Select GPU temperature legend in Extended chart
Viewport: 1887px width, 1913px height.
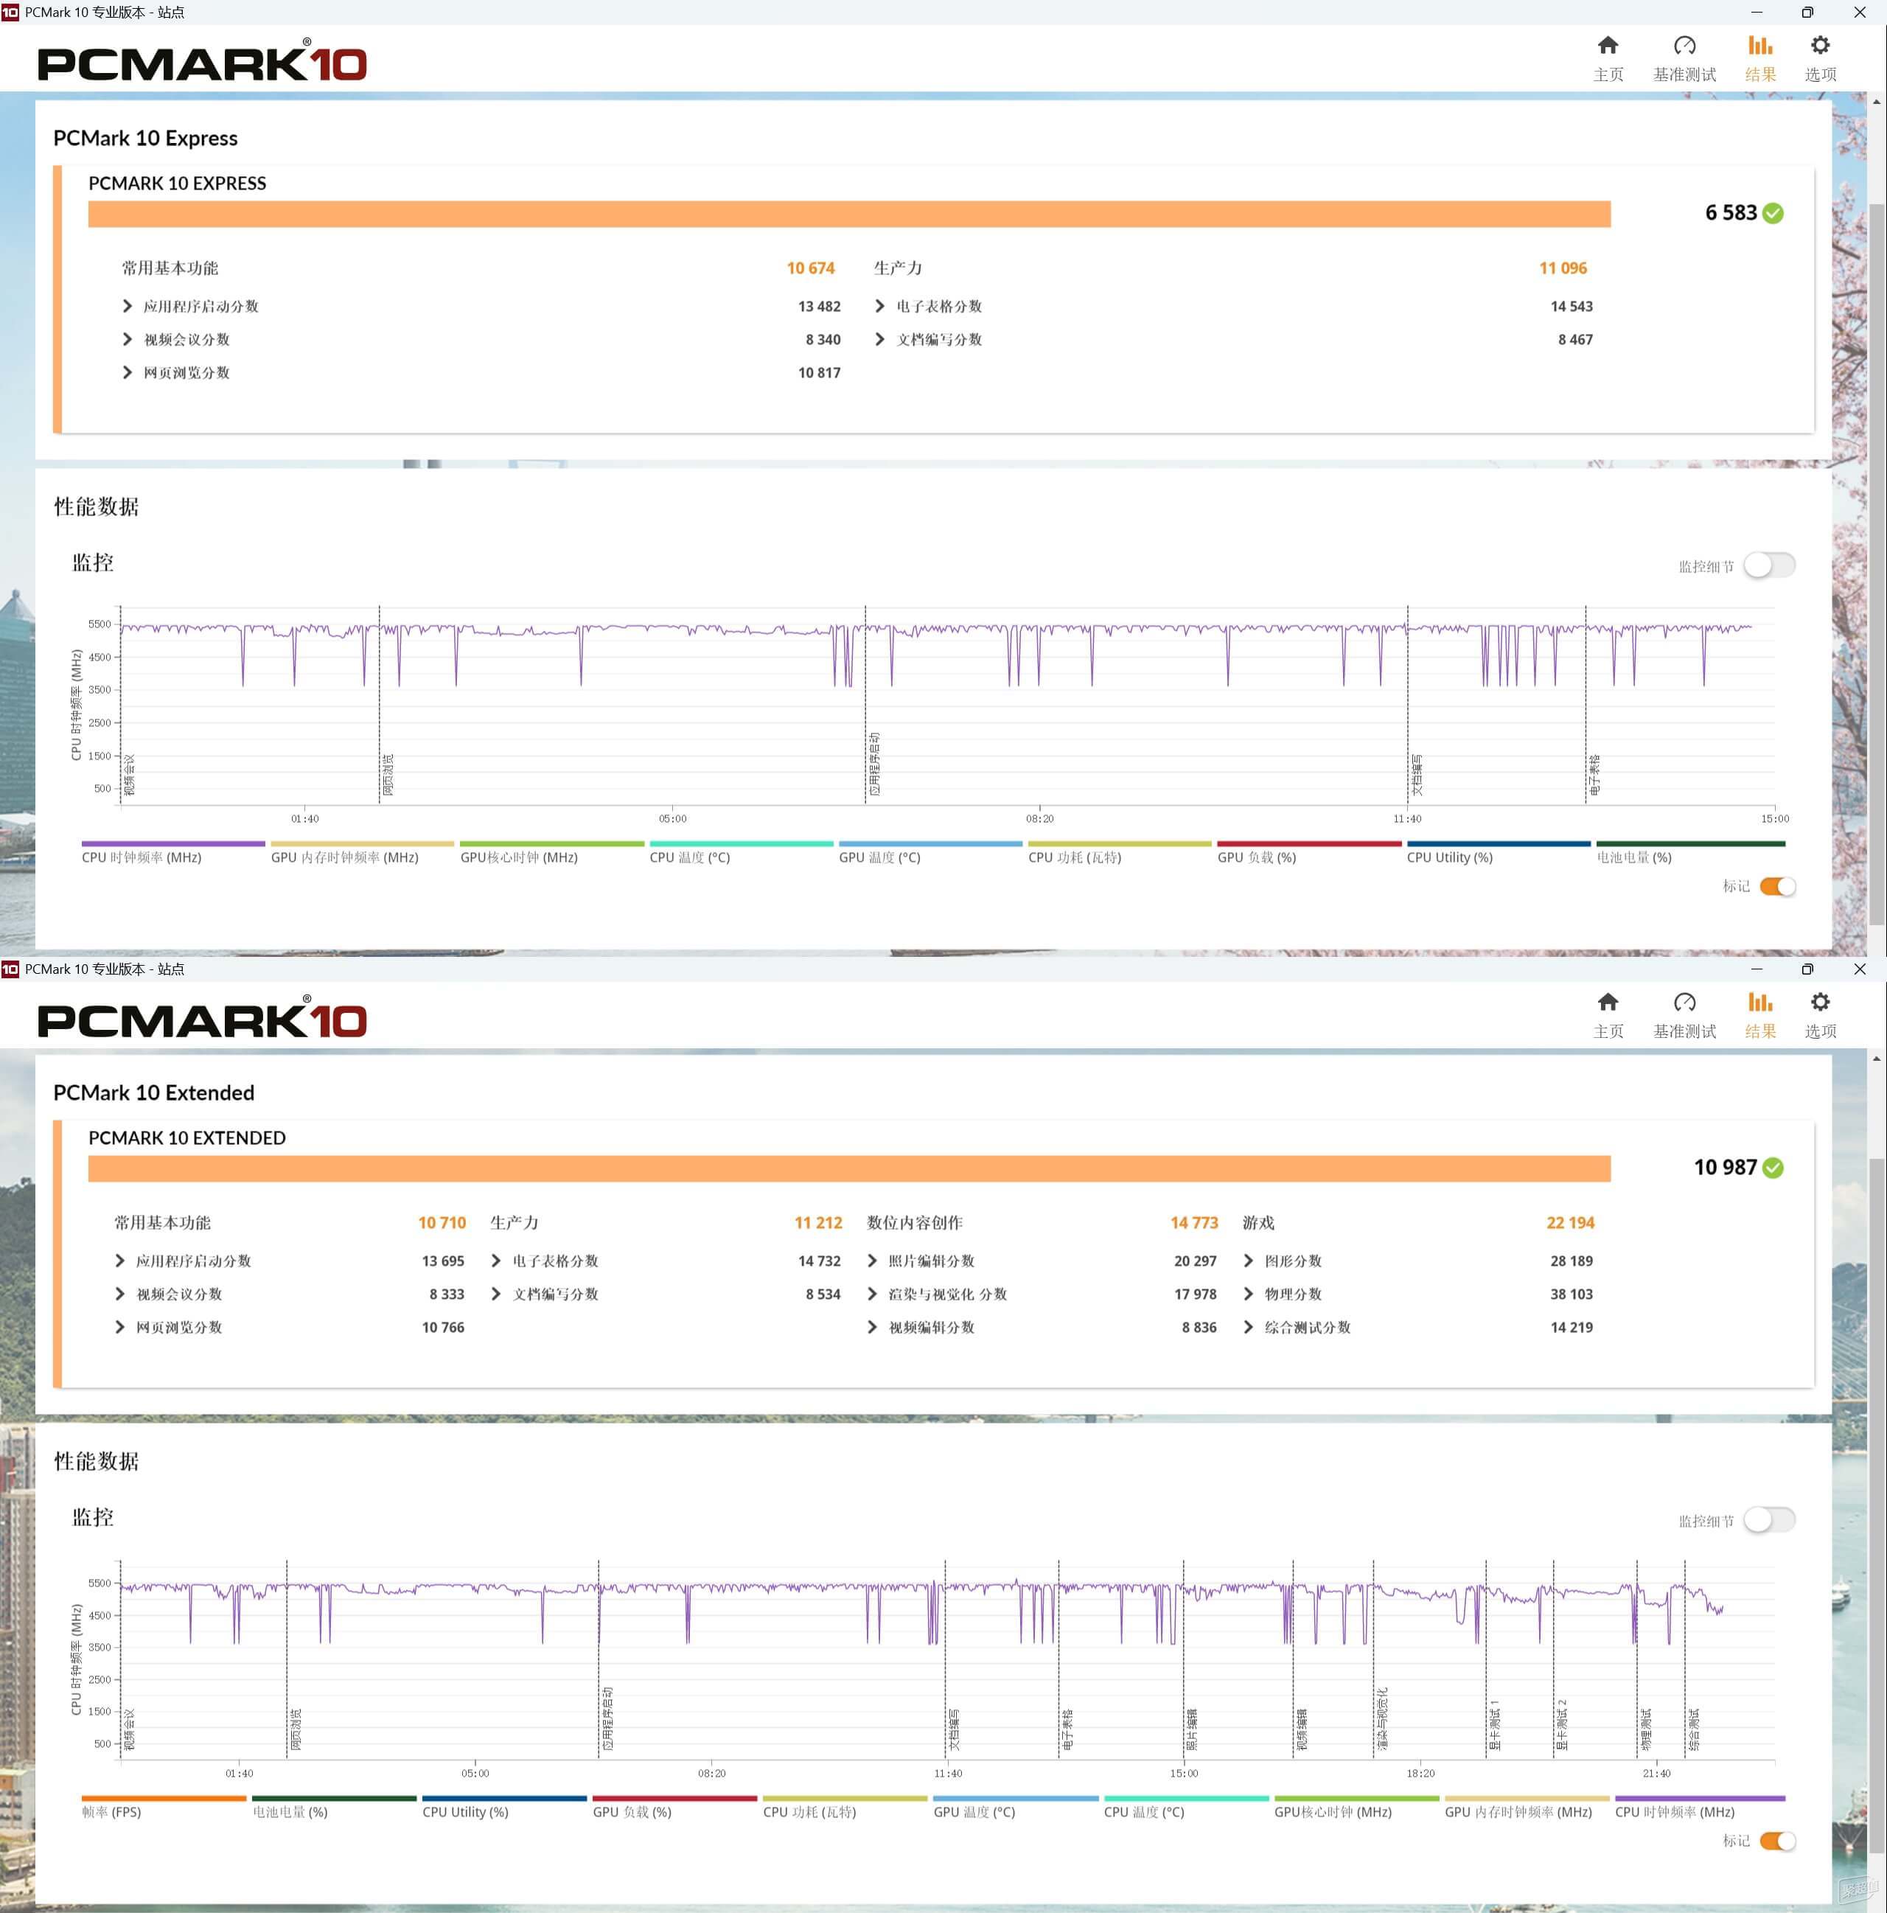click(x=1016, y=1807)
